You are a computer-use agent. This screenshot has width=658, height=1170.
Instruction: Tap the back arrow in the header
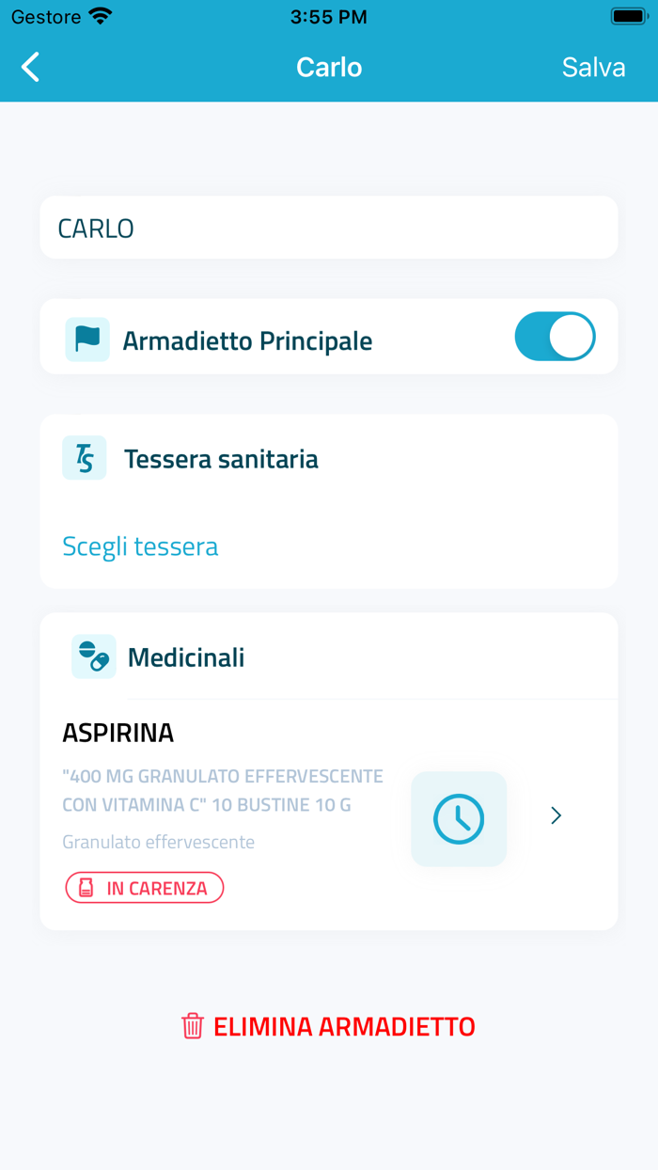point(29,67)
